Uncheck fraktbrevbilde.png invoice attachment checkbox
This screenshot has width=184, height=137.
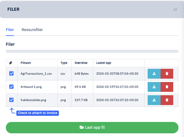[11, 100]
